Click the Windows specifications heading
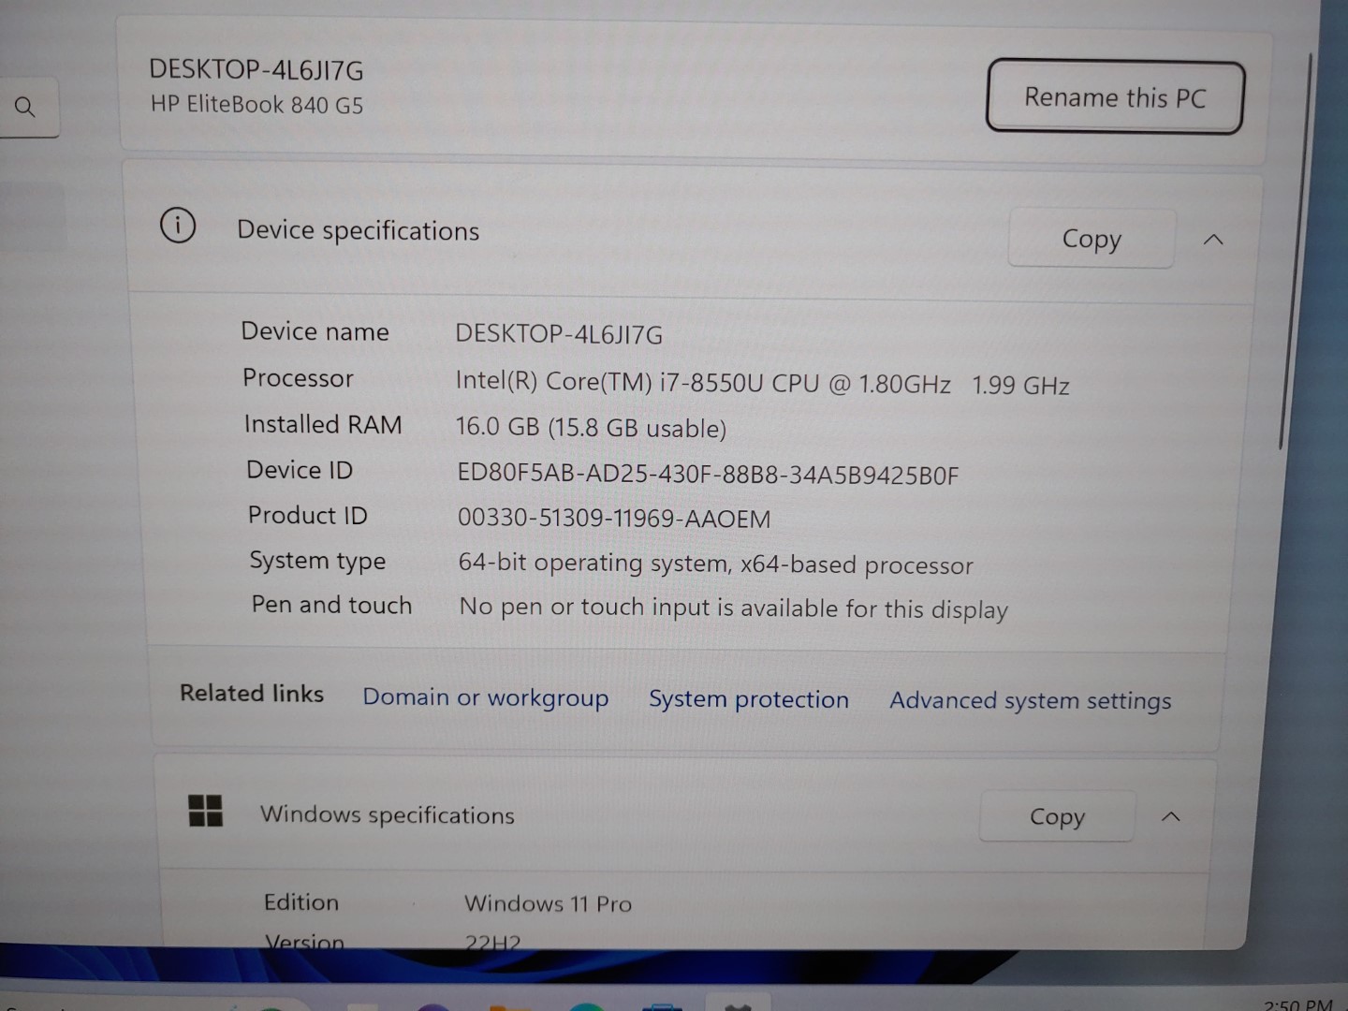Screen dimensions: 1348x1011 click(388, 815)
